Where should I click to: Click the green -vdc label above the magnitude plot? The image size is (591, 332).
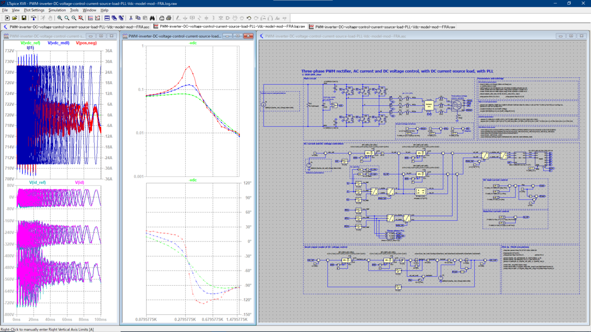(x=193, y=43)
